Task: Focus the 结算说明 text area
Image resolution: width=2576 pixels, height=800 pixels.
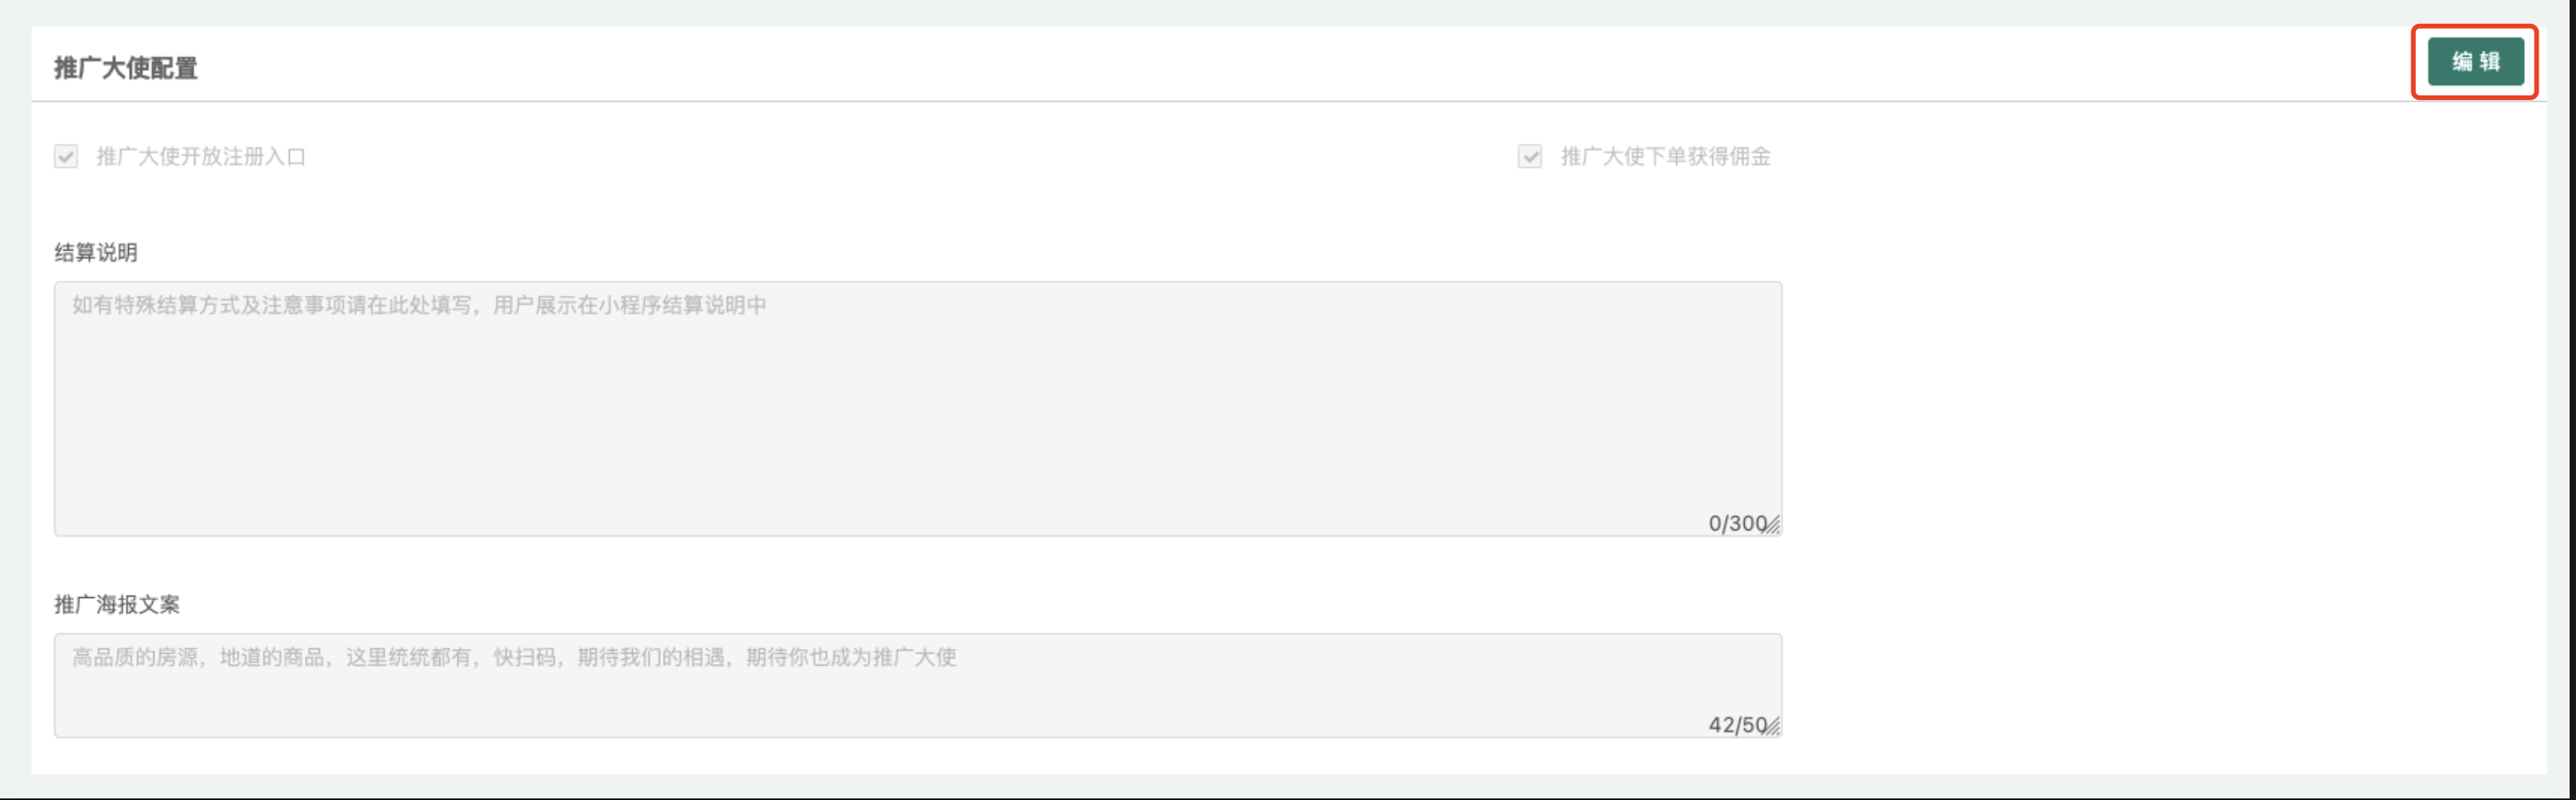Action: (x=917, y=409)
